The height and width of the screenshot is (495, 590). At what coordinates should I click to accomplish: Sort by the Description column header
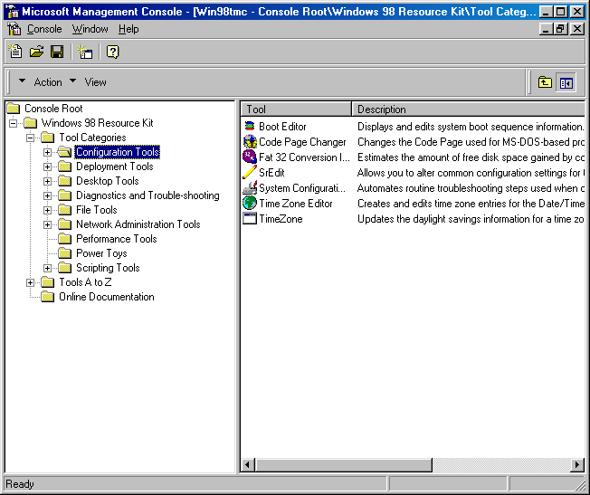469,109
